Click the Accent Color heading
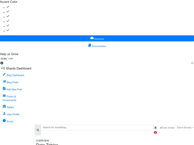The height and width of the screenshot is (145, 194). (x=9, y=2)
